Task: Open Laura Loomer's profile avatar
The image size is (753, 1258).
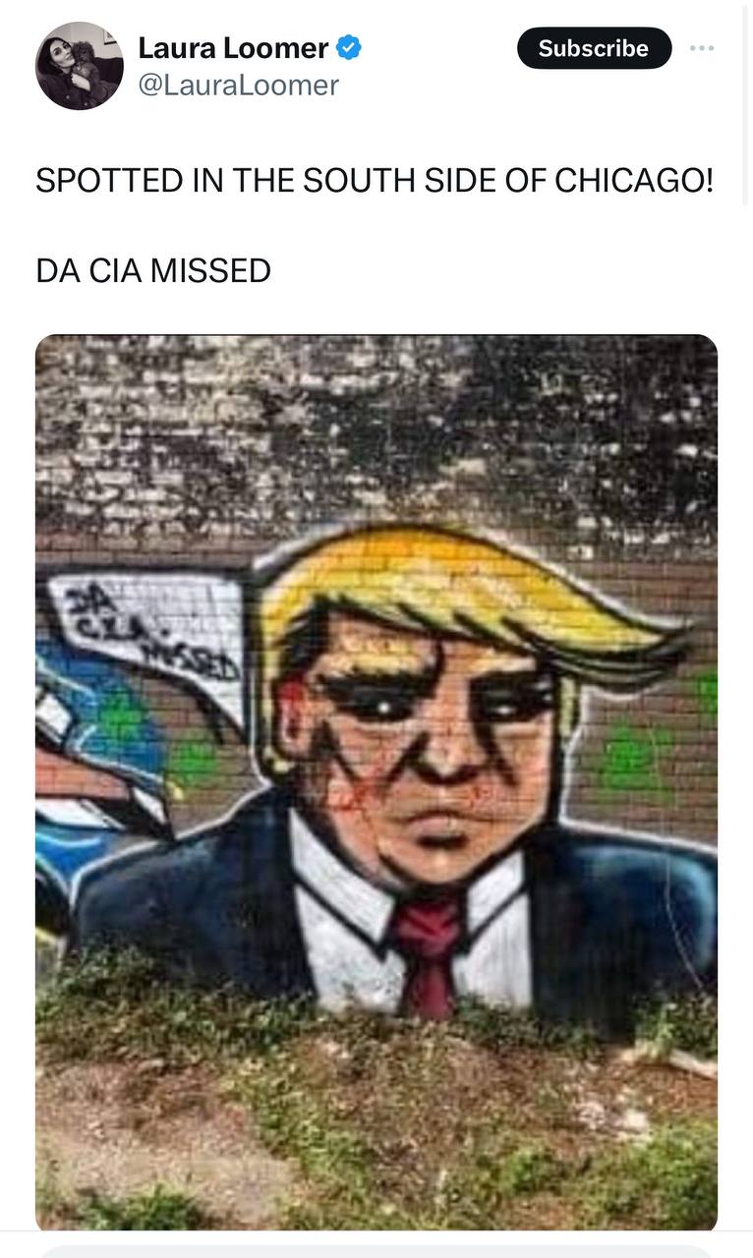Action: [80, 66]
